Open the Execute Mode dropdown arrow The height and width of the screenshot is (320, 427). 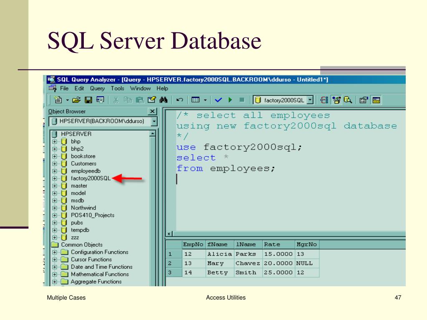pos(205,100)
